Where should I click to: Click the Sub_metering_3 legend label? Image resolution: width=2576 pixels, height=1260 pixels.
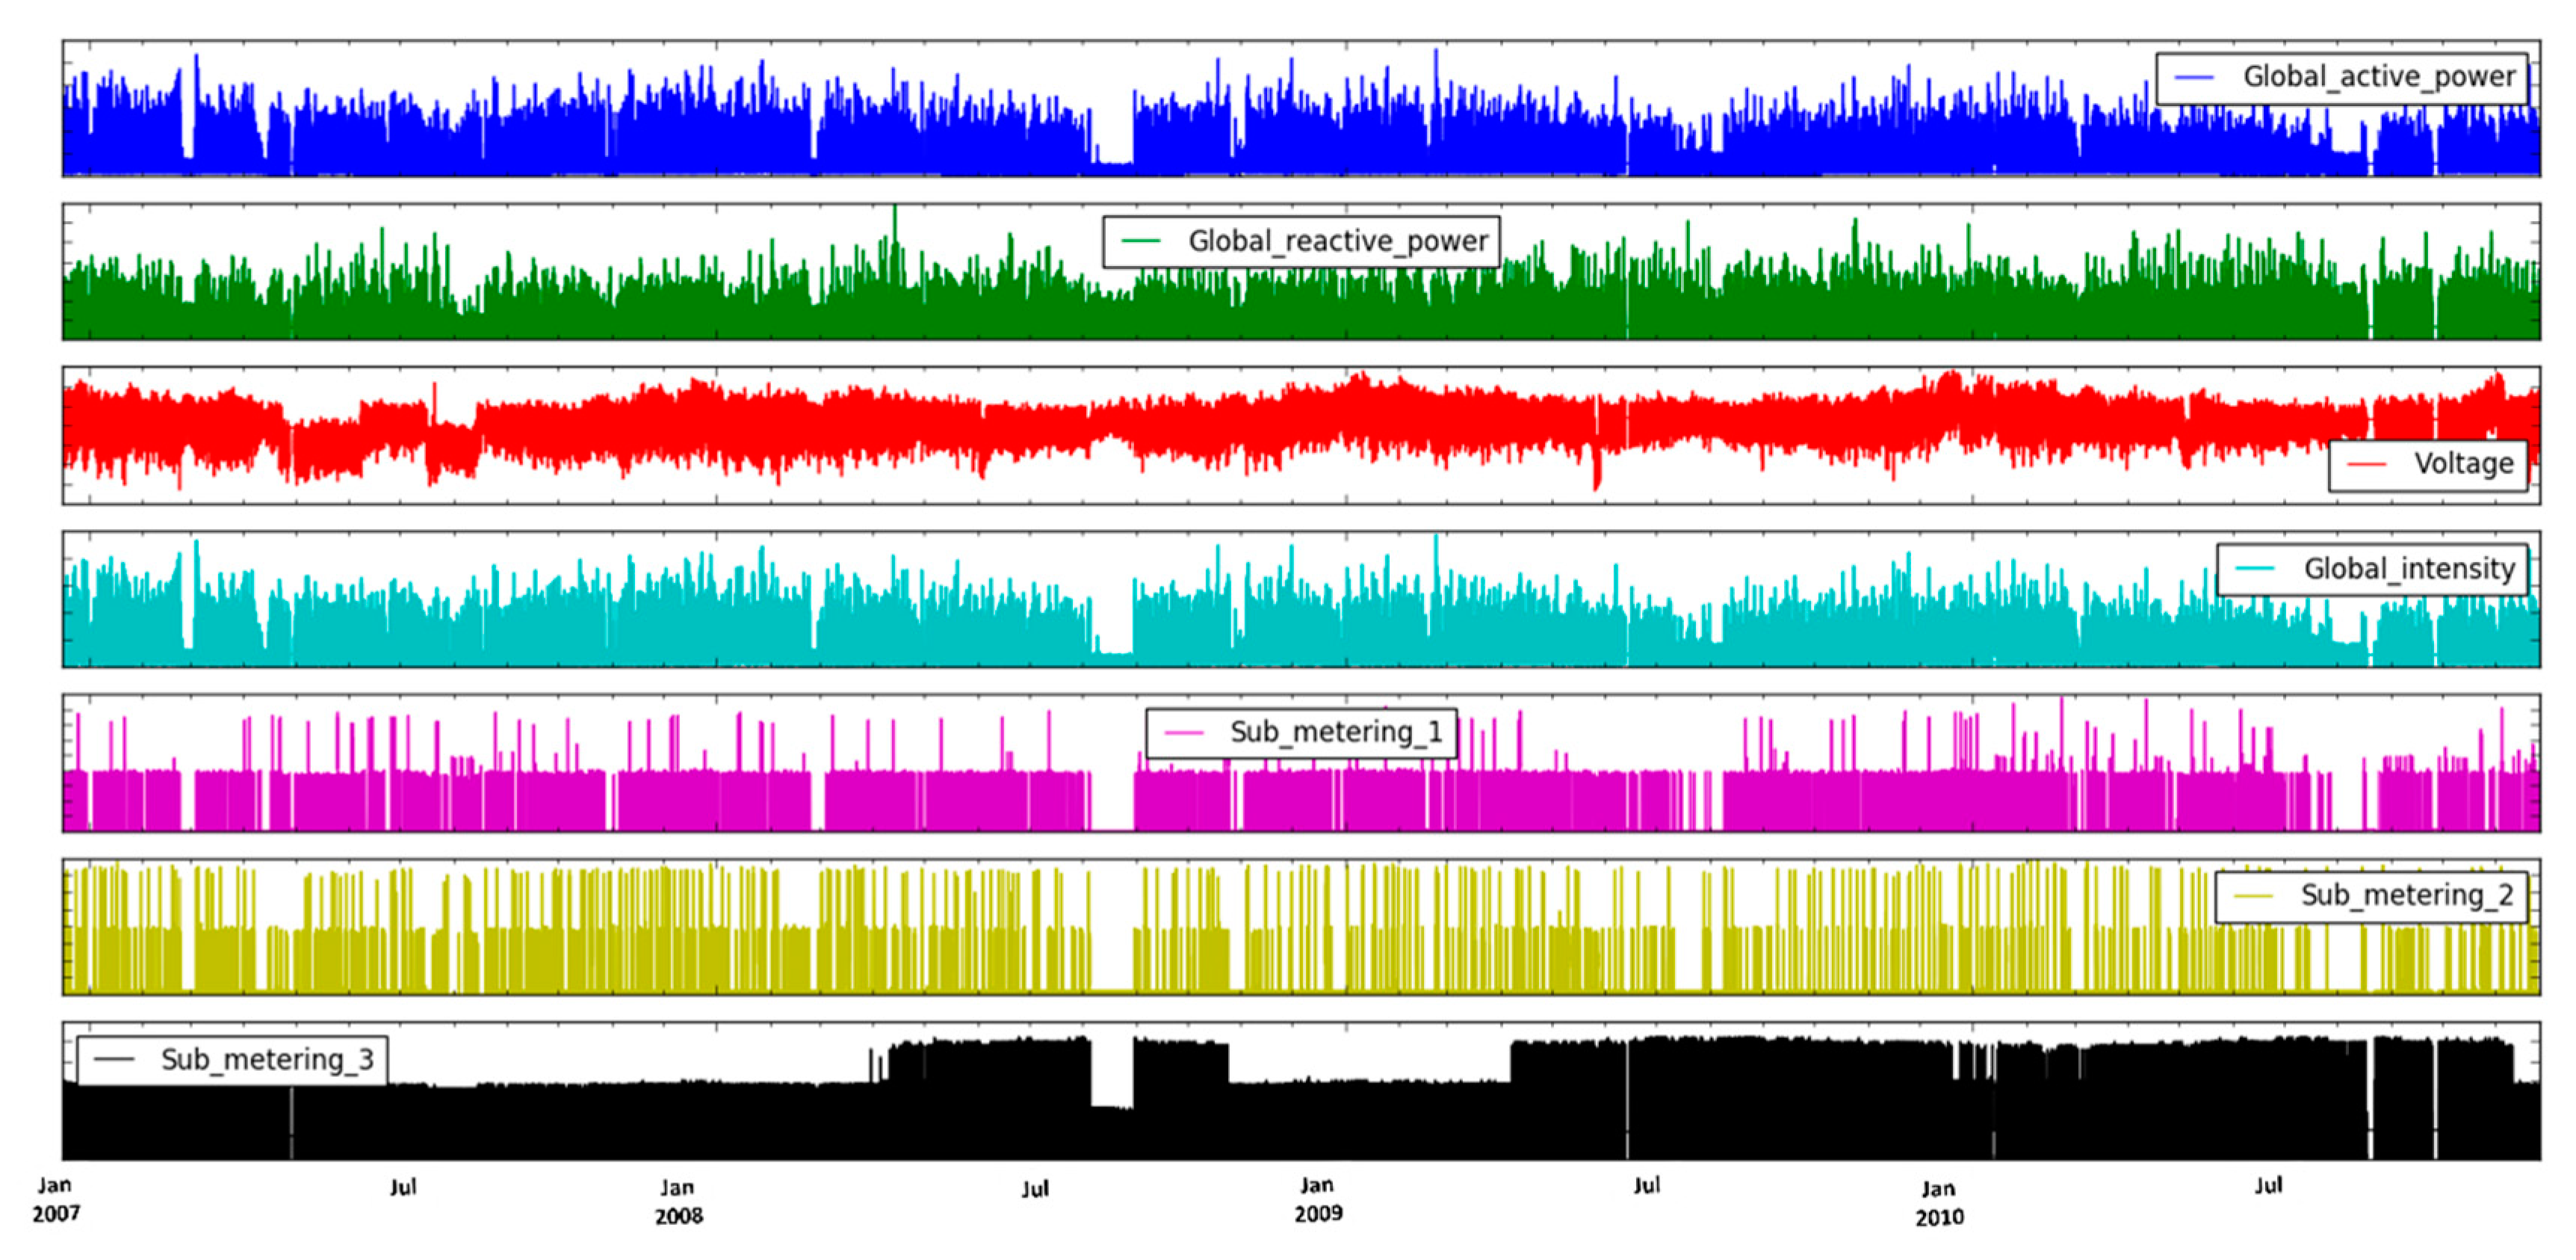(267, 1059)
